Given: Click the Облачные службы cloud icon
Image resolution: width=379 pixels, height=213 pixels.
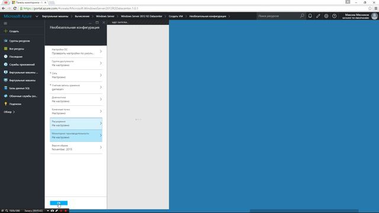Looking at the screenshot, I should pyautogui.click(x=5, y=96).
